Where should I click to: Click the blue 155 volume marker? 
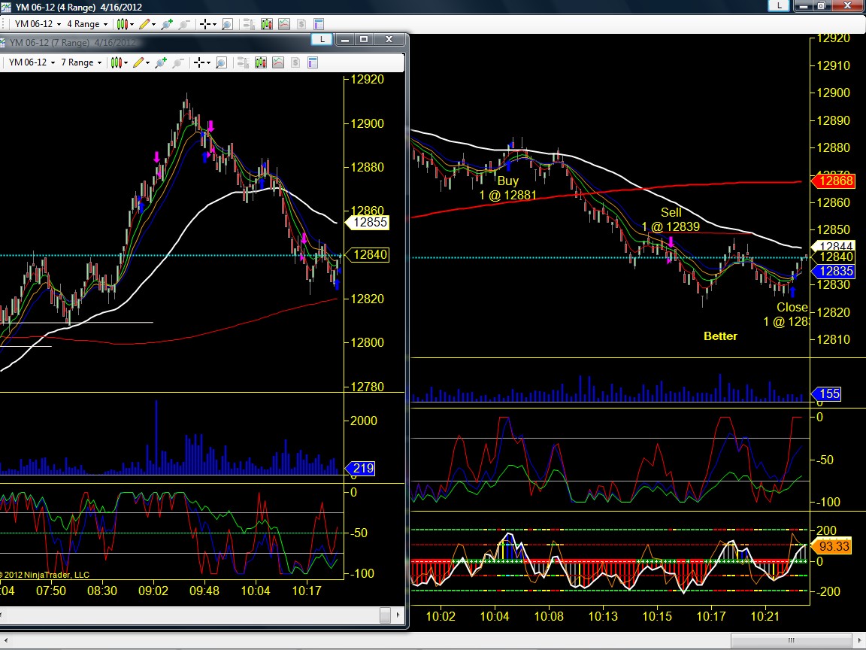[x=826, y=394]
